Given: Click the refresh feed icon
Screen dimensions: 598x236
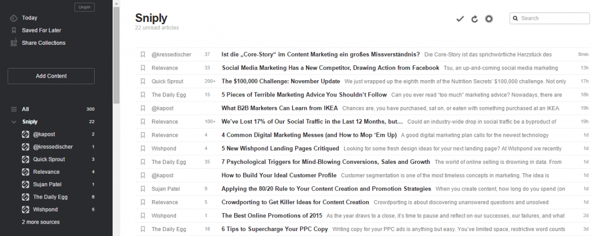Looking at the screenshot, I should click(474, 19).
